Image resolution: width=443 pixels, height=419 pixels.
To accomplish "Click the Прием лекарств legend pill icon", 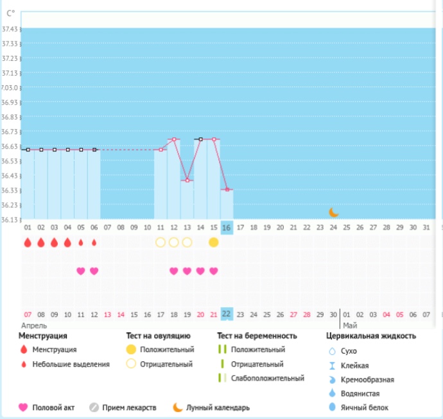I will pyautogui.click(x=94, y=407).
